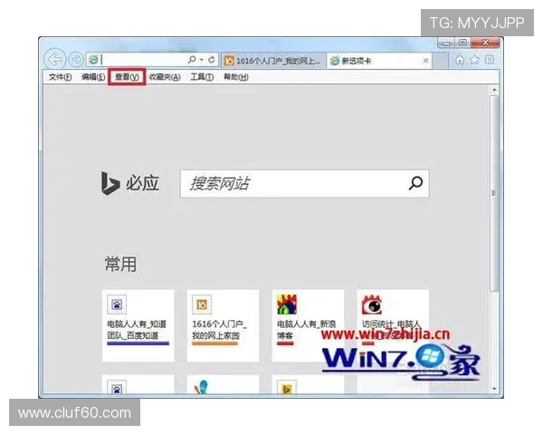The image size is (543, 435).
Task: Close the 新选项卡 tab
Action: pyautogui.click(x=425, y=61)
